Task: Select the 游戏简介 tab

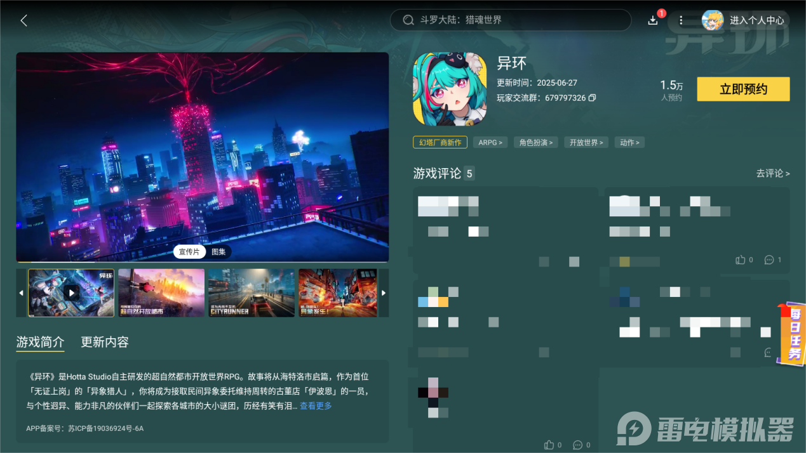Action: click(40, 341)
